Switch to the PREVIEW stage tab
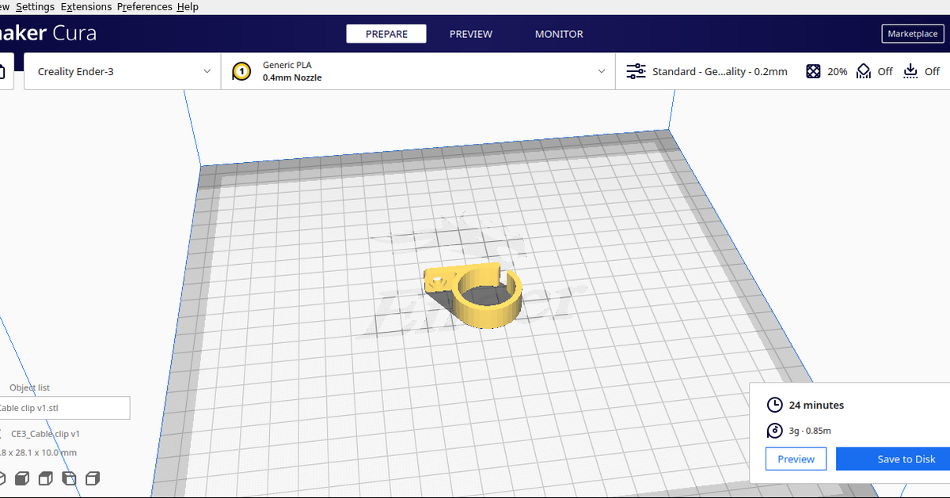 [470, 34]
